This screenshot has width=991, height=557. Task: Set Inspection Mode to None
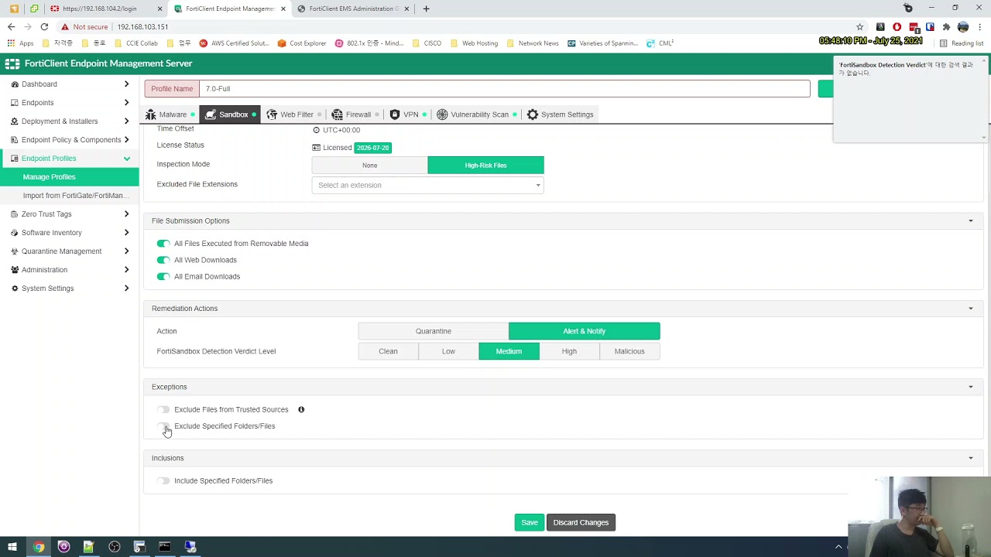click(369, 165)
